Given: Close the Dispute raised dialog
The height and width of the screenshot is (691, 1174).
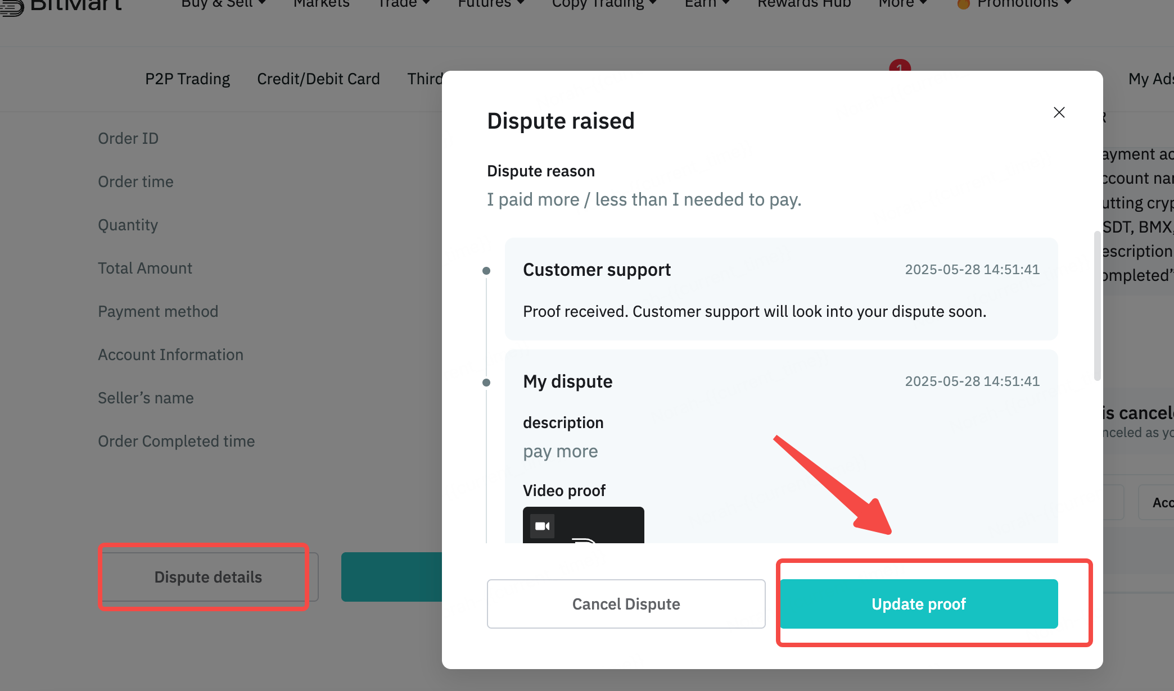Looking at the screenshot, I should coord(1059,112).
